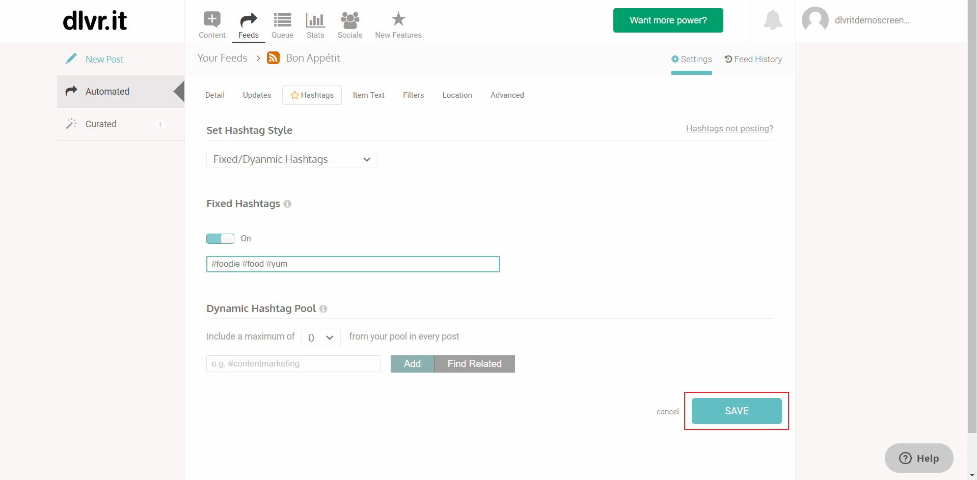Open the Hashtags not posting? link

point(729,128)
